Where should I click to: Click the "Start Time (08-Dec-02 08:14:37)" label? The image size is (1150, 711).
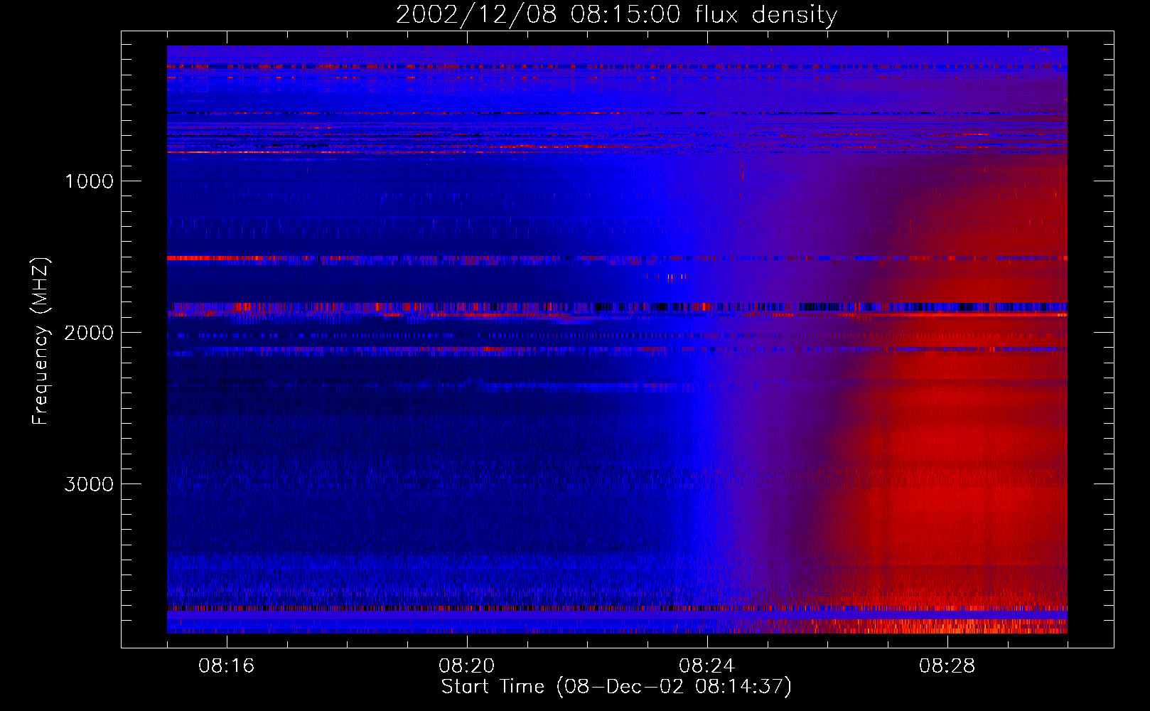tap(616, 687)
